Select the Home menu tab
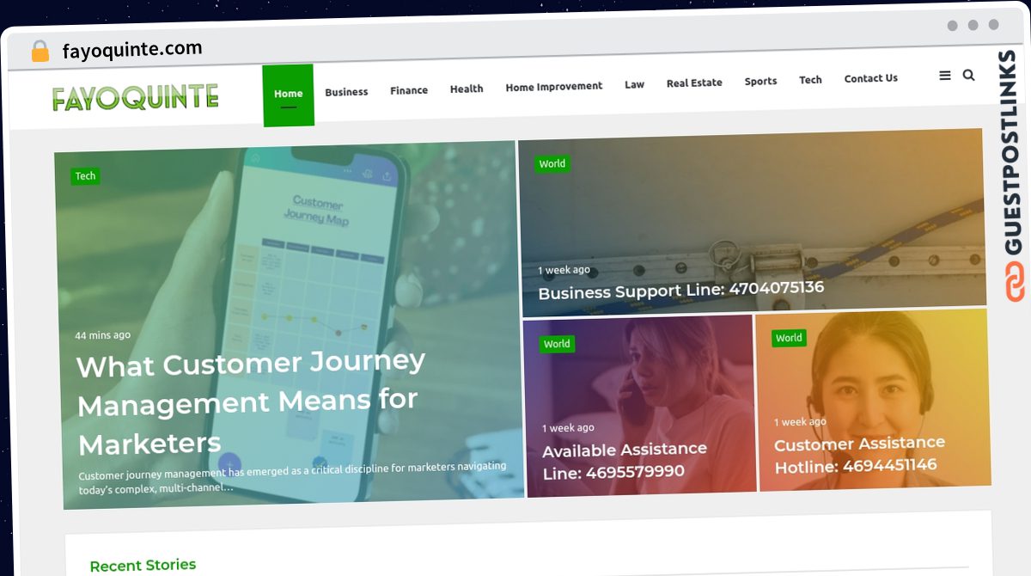Image resolution: width=1031 pixels, height=576 pixels. click(289, 94)
